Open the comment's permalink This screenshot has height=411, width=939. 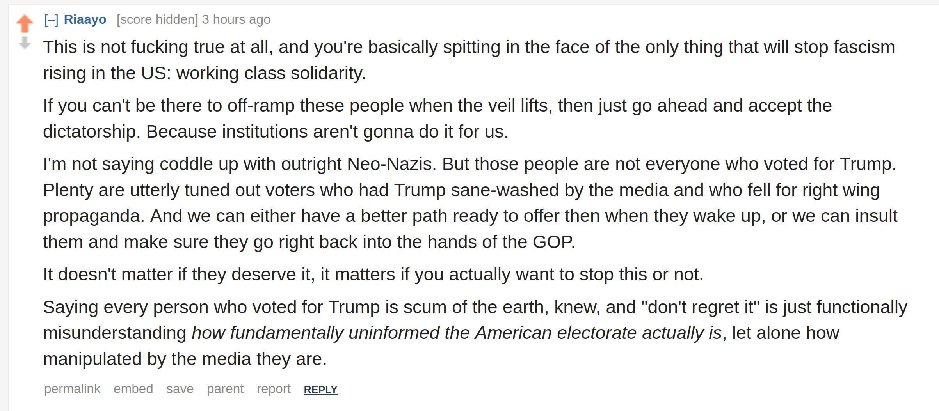tap(72, 389)
